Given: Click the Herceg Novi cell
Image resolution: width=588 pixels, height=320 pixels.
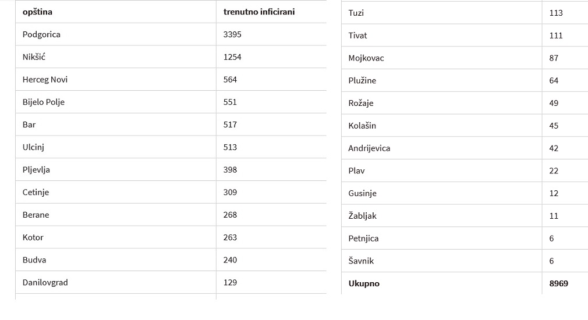Looking at the screenshot, I should pyautogui.click(x=116, y=80).
